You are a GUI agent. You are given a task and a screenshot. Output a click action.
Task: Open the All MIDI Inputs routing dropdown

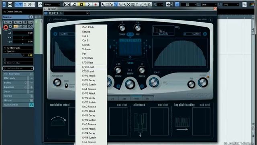tap(18, 48)
